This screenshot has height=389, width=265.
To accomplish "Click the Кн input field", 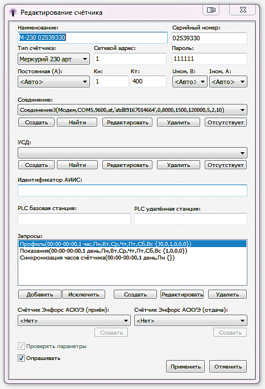I will (x=111, y=81).
